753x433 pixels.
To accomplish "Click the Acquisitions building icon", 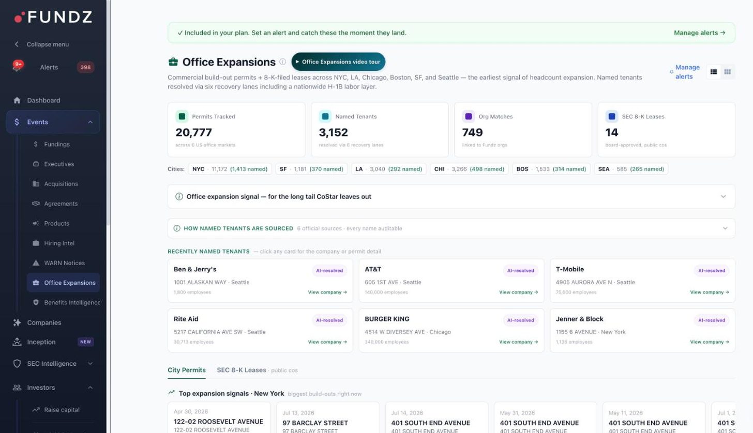I will [36, 183].
